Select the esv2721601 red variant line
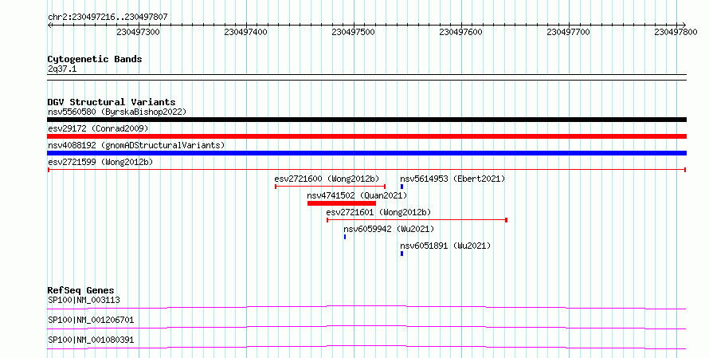This screenshot has width=709, height=358. point(417,220)
